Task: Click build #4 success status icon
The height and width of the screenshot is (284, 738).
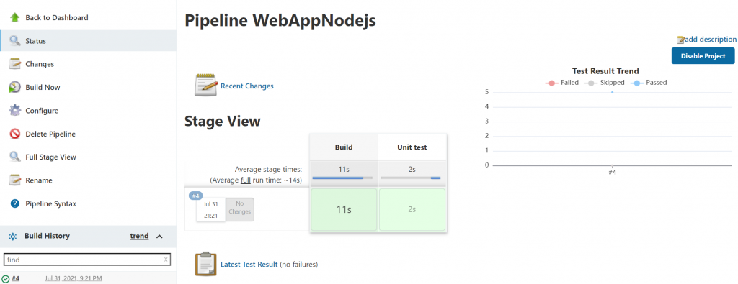Action: [x=6, y=278]
